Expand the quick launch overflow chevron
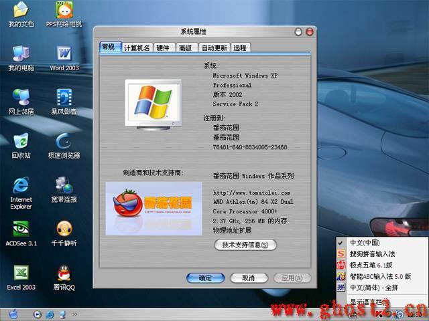The image size is (429, 321). [74, 315]
